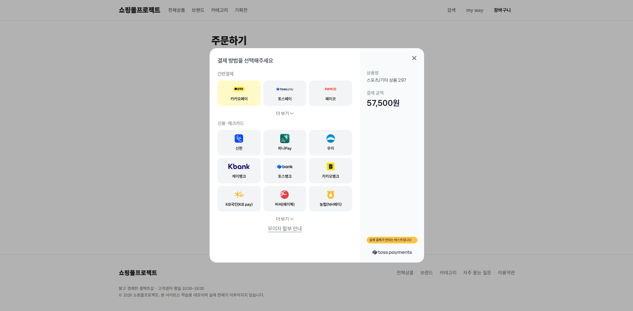Choose the Toss Pay payment option
Viewport: 633px width, 311px height.
284,93
